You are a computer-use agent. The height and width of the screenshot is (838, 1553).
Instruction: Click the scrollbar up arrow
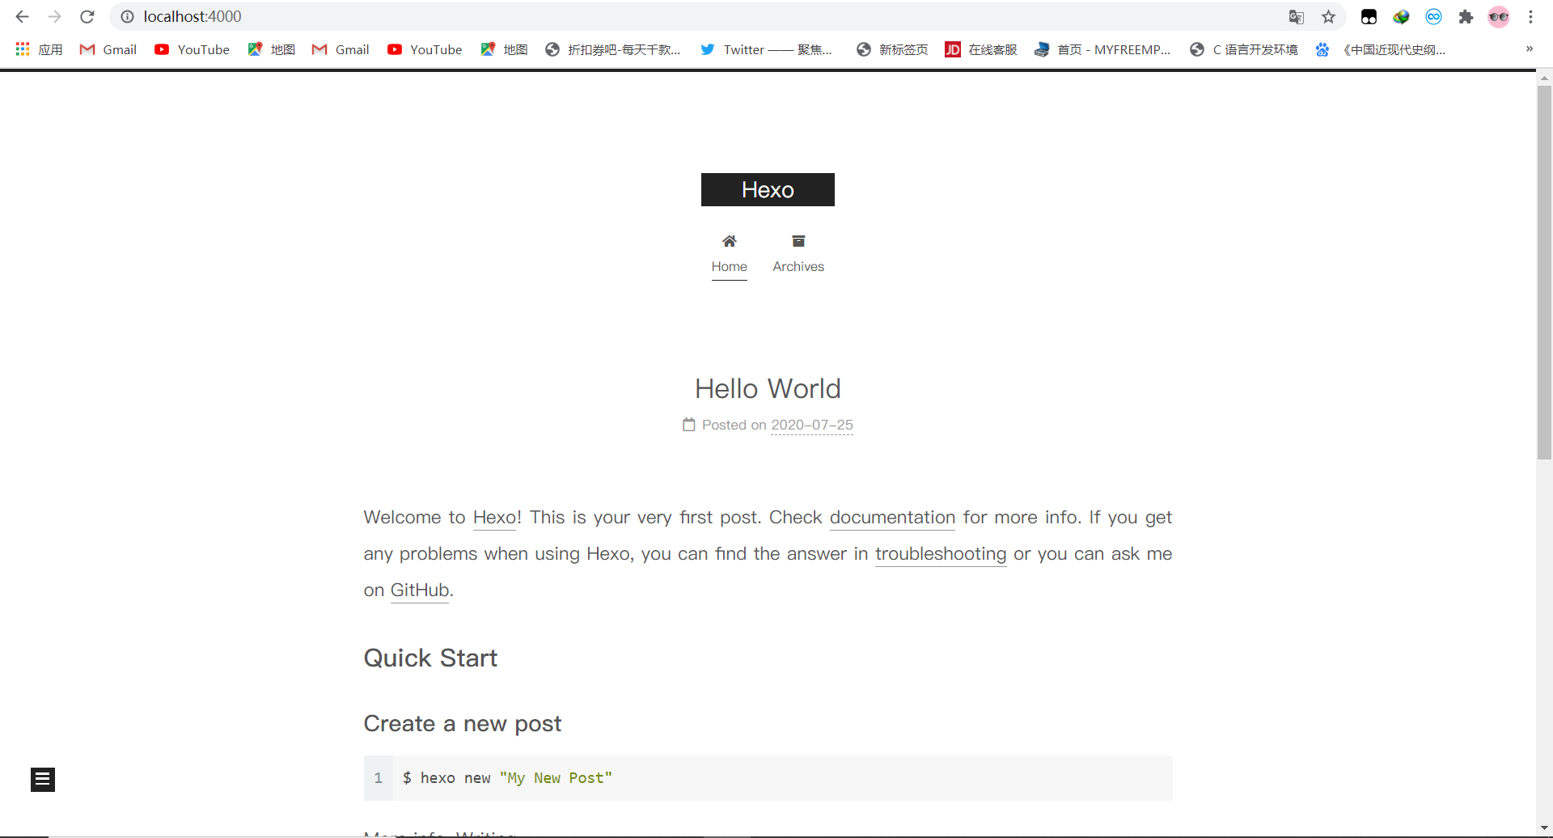[x=1544, y=78]
